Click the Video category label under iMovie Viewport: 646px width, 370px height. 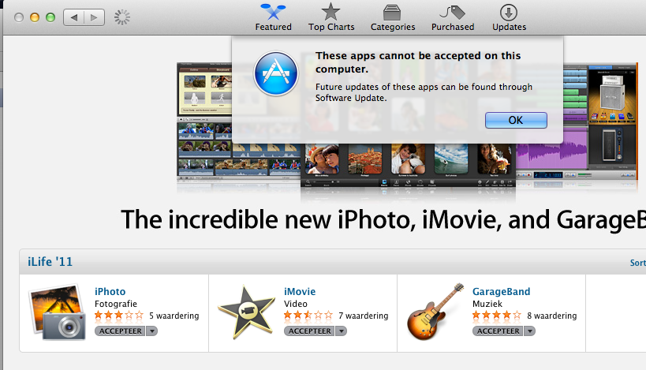[296, 304]
